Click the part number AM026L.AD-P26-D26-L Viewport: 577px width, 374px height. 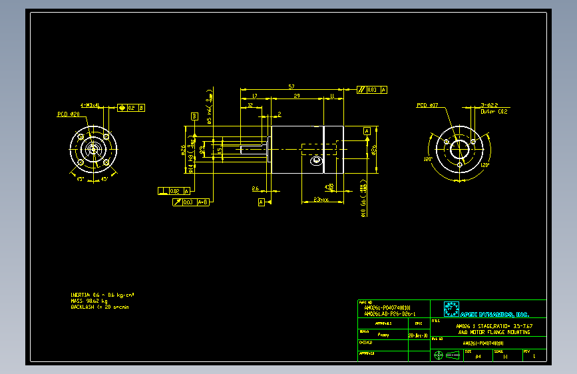coord(390,314)
